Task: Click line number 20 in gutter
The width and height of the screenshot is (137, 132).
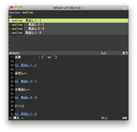Action: tap(12, 69)
